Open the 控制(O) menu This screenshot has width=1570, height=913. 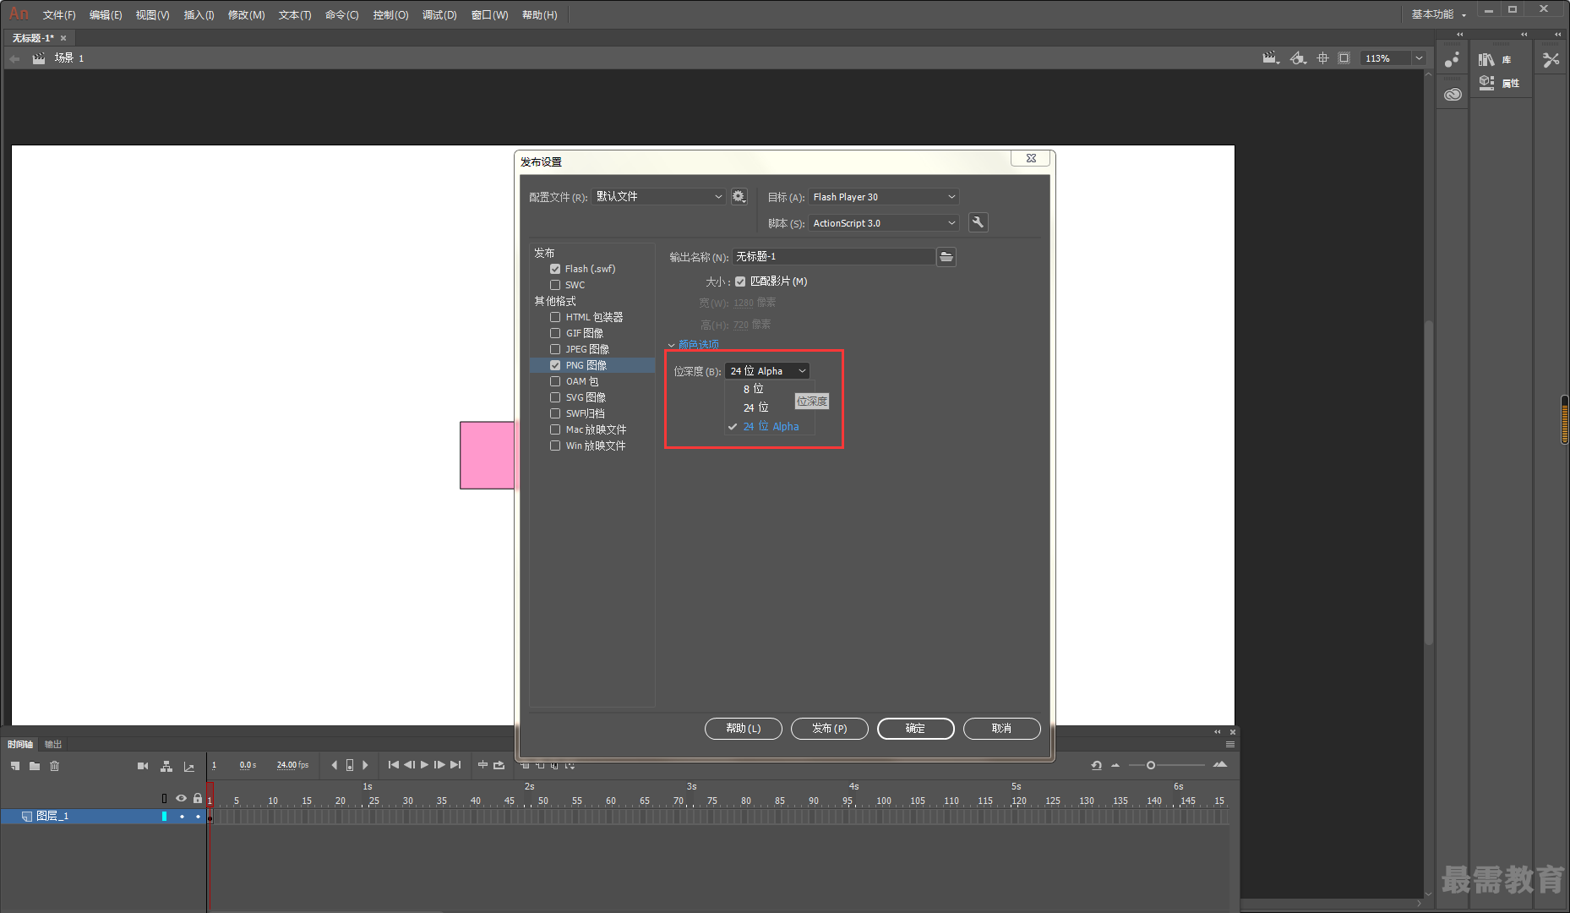click(390, 14)
